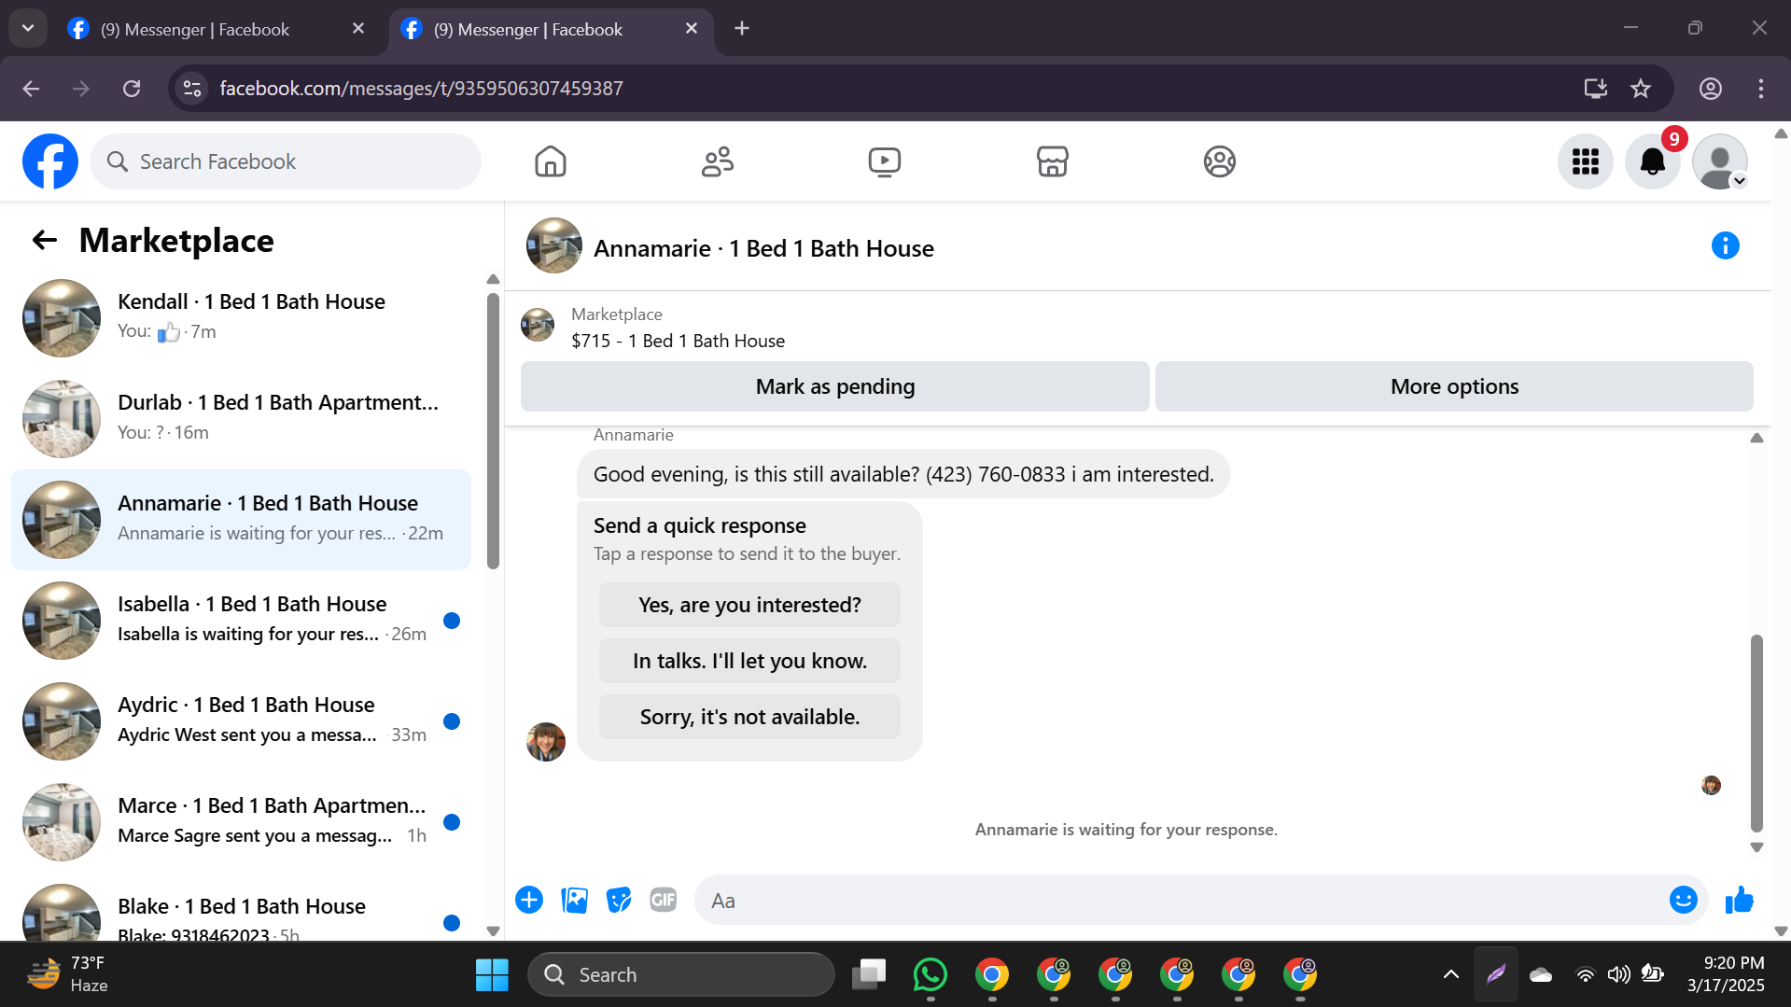Open the Facebook logo home link
Viewport: 1791px width, 1007px height.
coord(50,161)
